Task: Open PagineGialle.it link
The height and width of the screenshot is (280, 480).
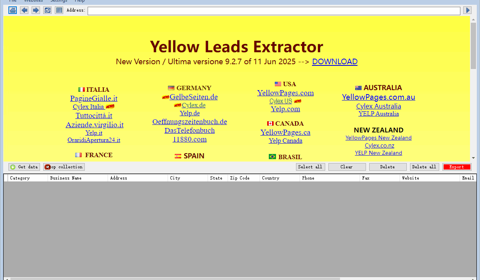Action: (x=94, y=98)
